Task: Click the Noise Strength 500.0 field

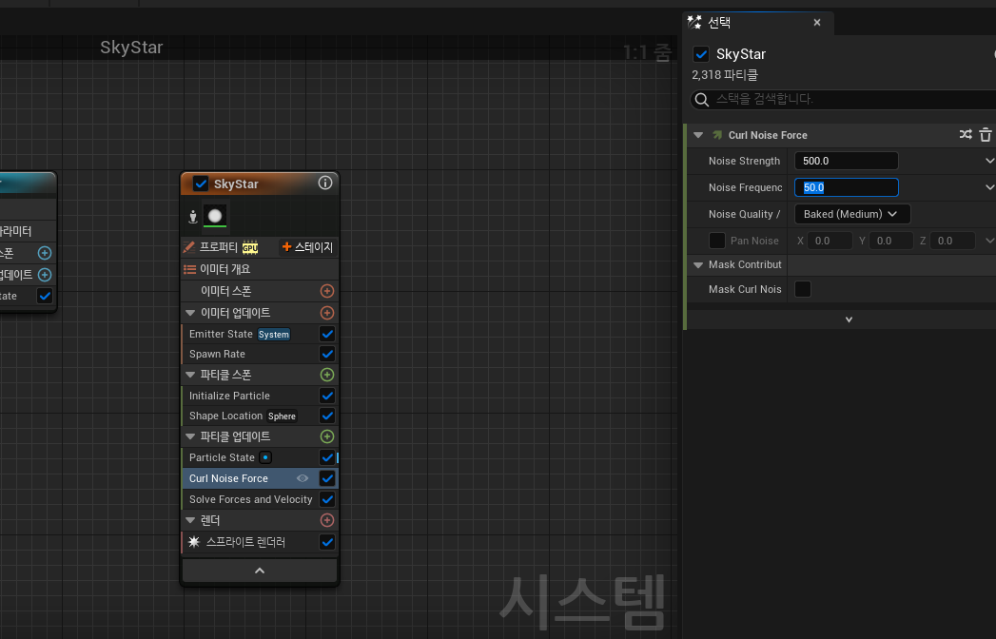Action: 846,161
